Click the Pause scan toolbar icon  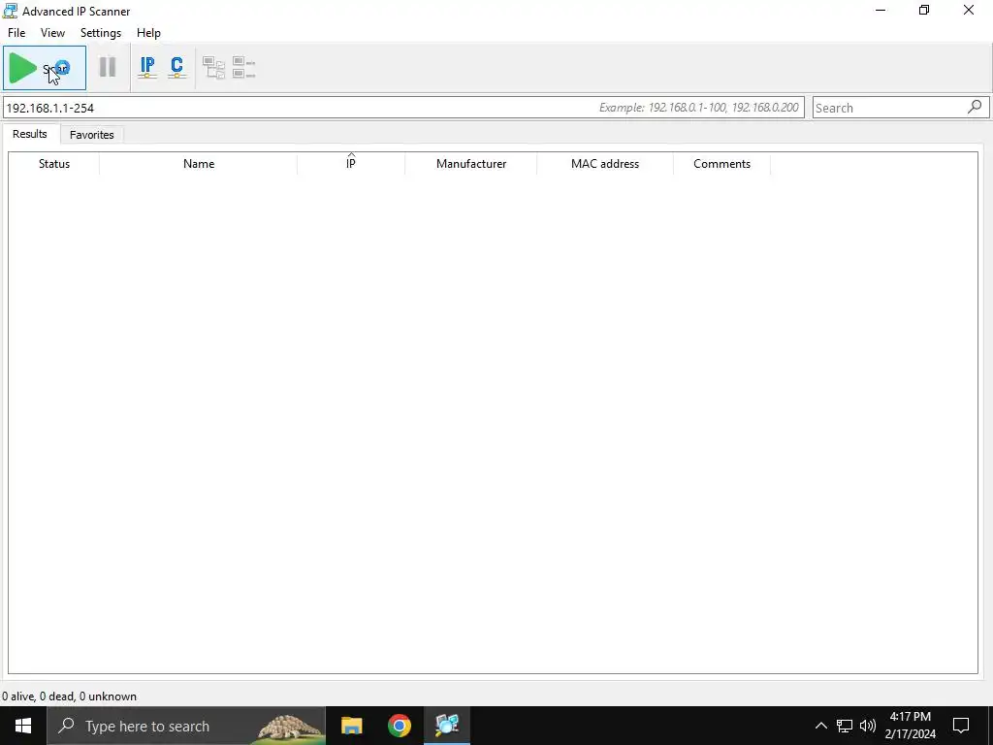[x=108, y=67]
